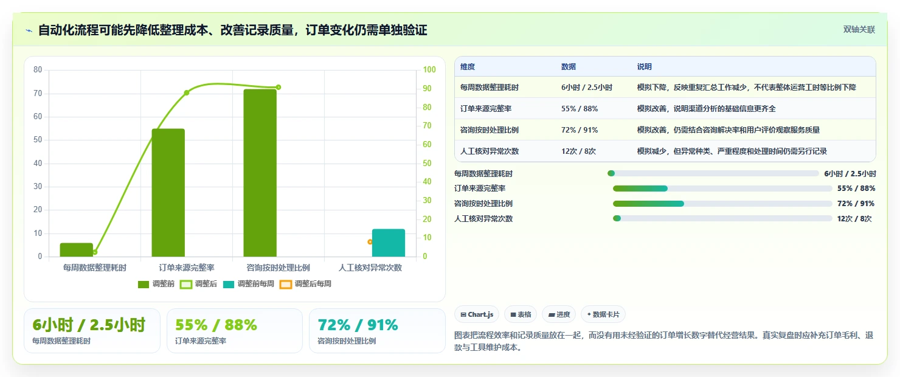Click the 55% / 88% value beside progress bar

(856, 188)
